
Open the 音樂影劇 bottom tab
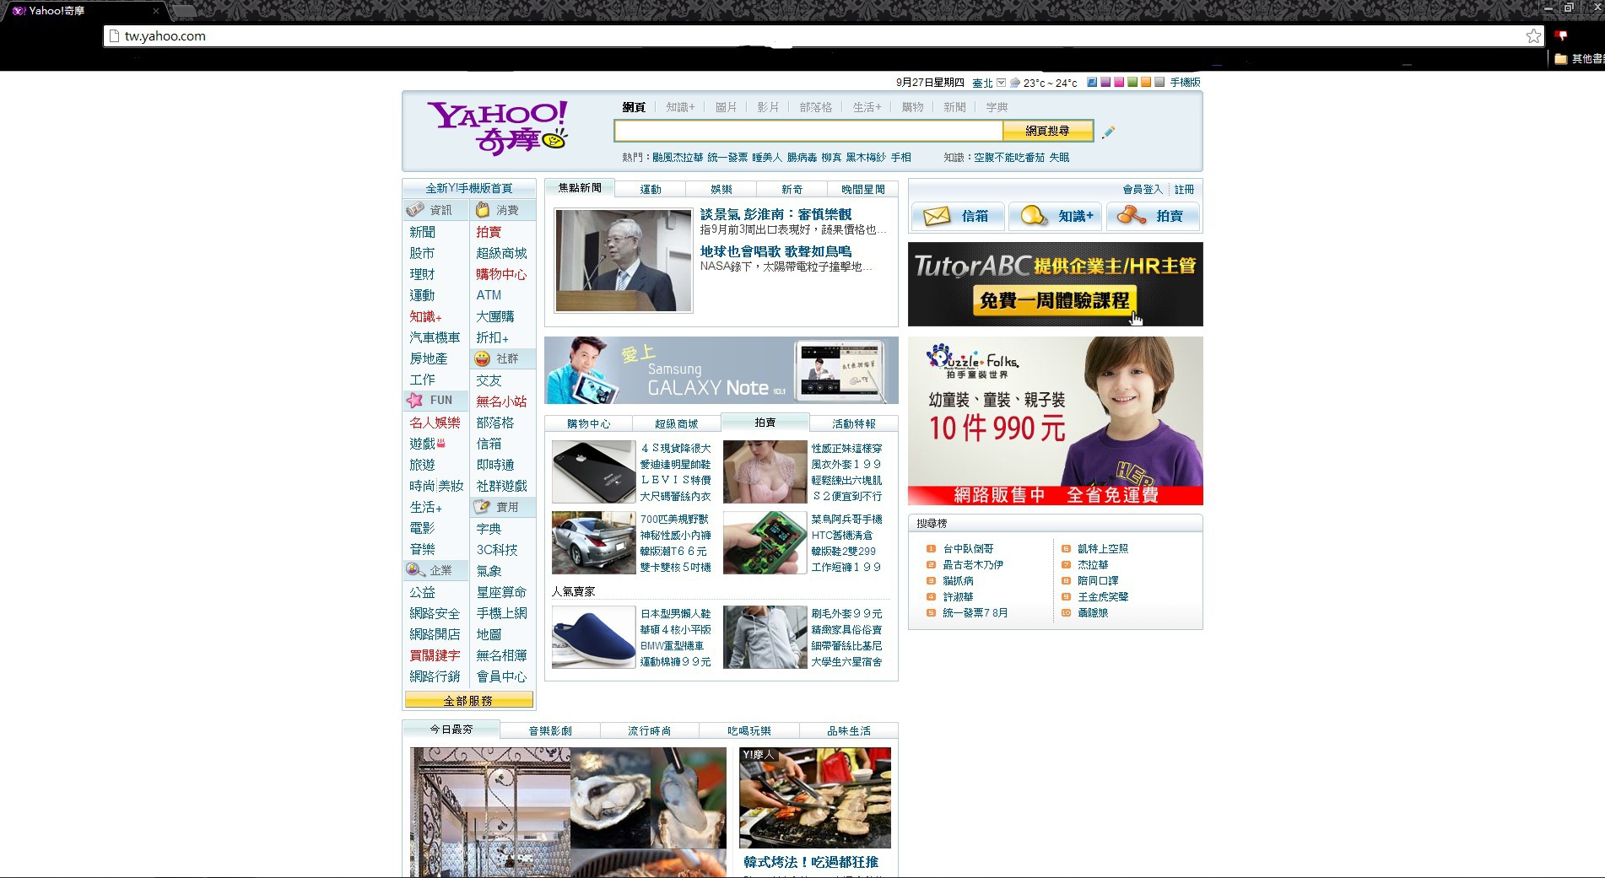[550, 730]
